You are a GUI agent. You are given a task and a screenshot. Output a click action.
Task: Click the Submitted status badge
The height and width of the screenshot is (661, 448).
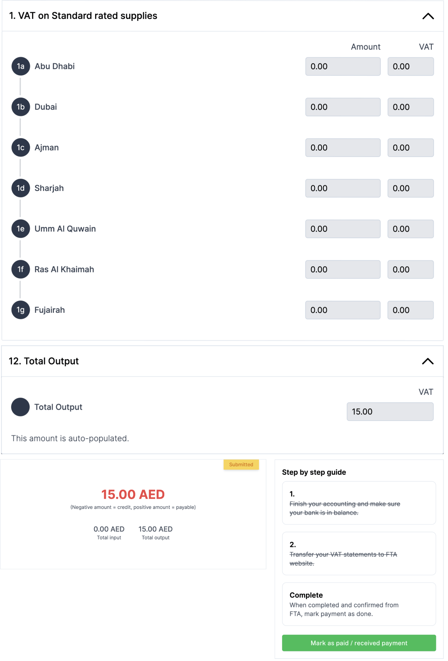click(241, 464)
